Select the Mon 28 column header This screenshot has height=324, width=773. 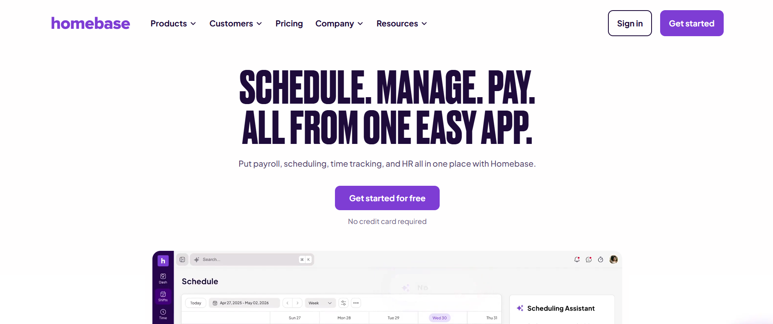click(x=344, y=318)
